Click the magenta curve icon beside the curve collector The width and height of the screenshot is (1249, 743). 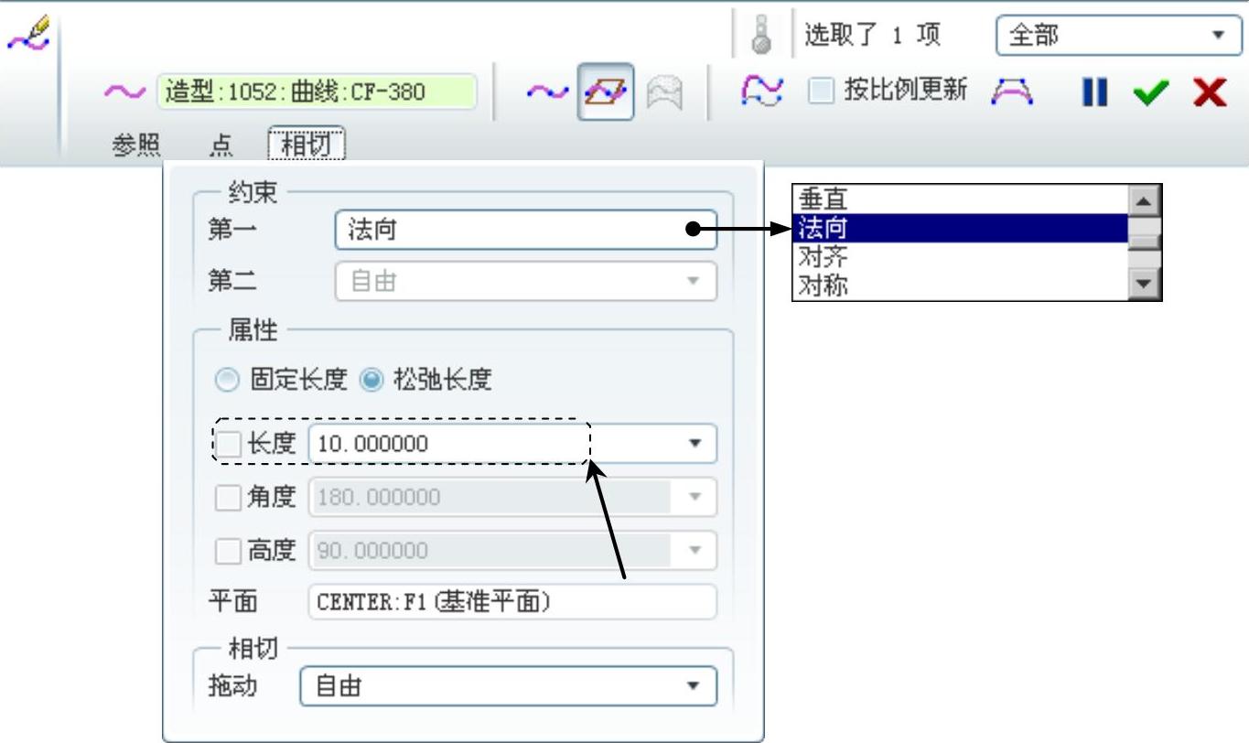click(124, 92)
